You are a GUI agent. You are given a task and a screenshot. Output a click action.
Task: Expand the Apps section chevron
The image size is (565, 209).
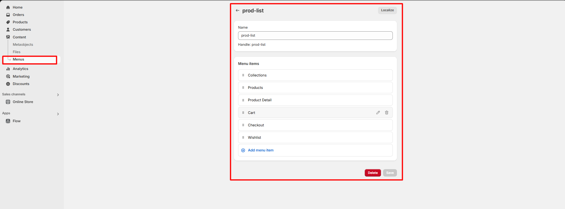click(58, 114)
